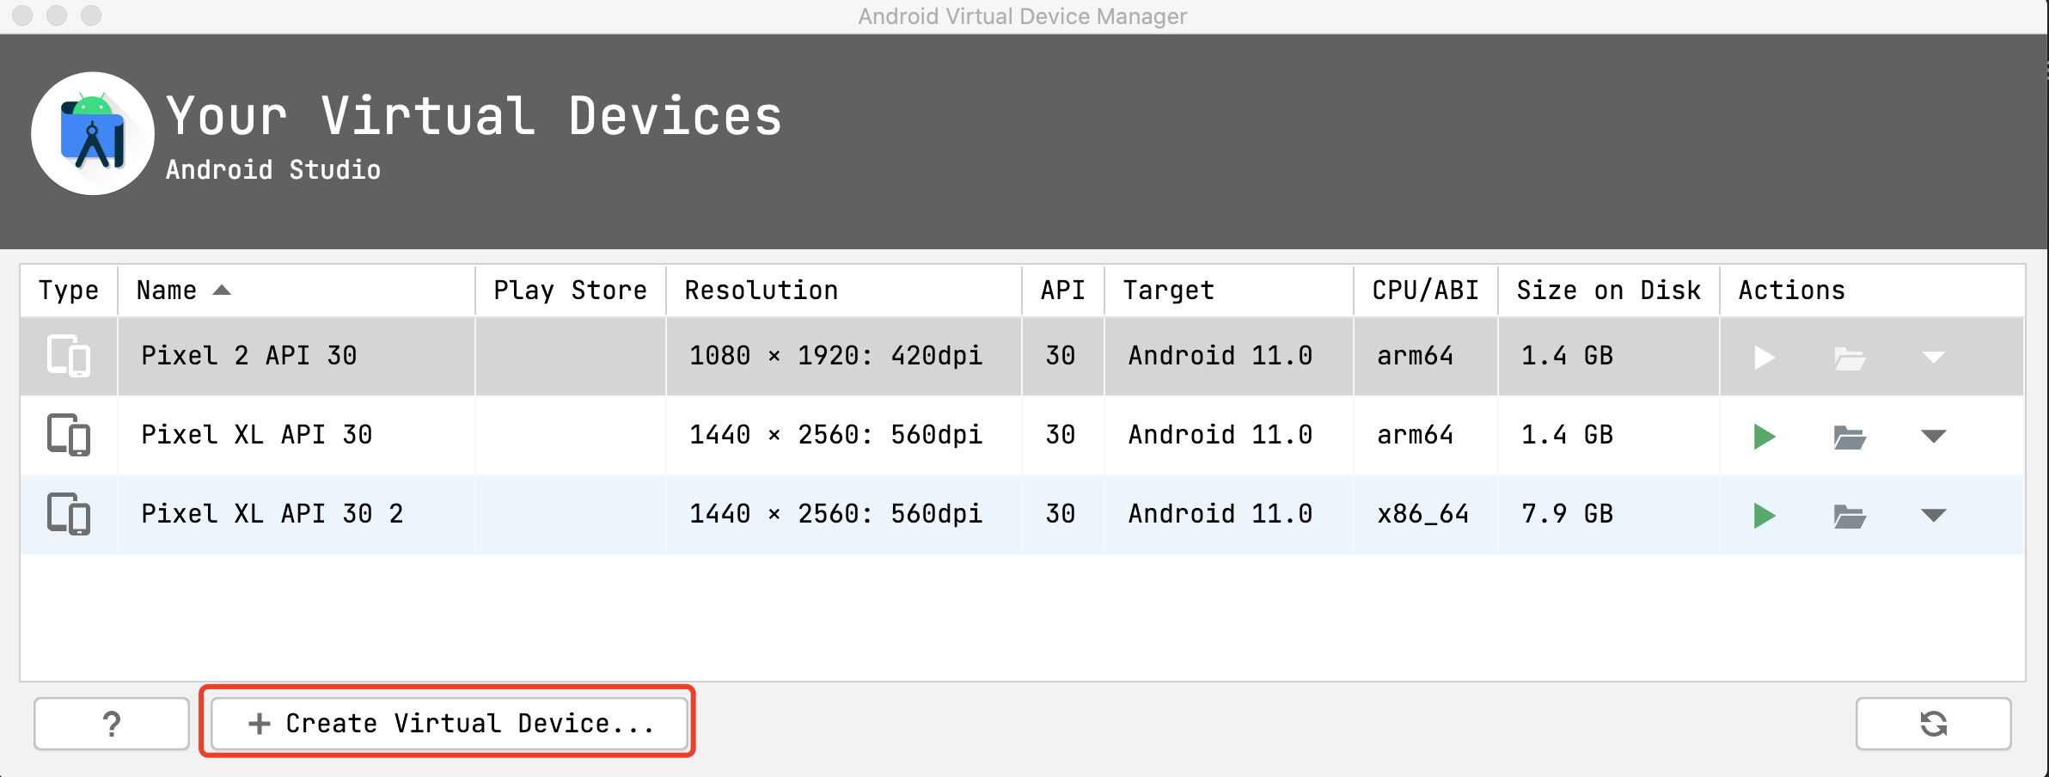Click the device type icon for Pixel XL API 30
The image size is (2049, 777).
(x=69, y=435)
